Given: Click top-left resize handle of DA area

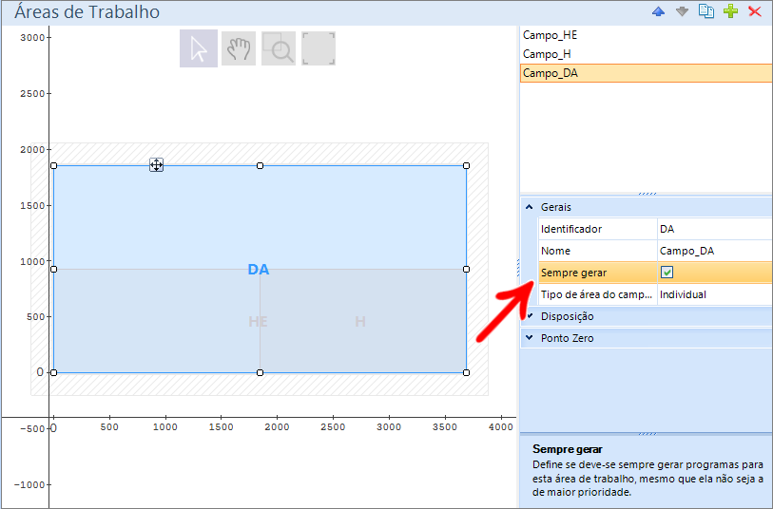Looking at the screenshot, I should tap(54, 166).
